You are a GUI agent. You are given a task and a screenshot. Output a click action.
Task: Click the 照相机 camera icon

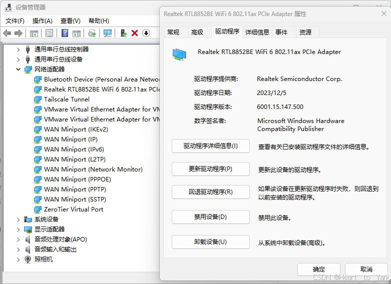coord(28,259)
